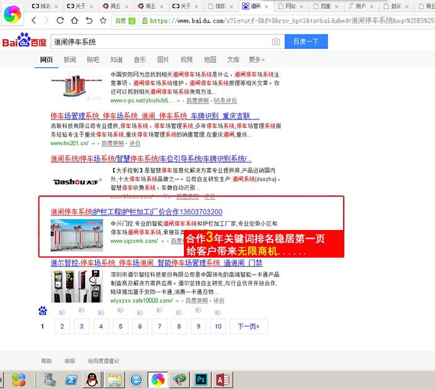Image resolution: width=435 pixels, height=389 pixels.
Task: Open Microsoft Access from the taskbar
Action: point(223,380)
